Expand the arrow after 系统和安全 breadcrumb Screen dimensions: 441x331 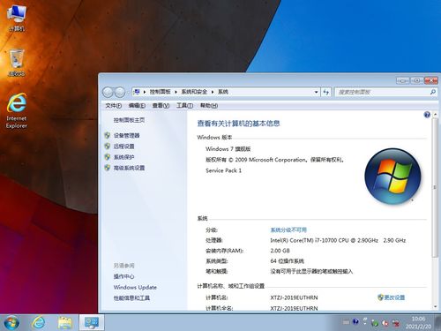click(213, 92)
